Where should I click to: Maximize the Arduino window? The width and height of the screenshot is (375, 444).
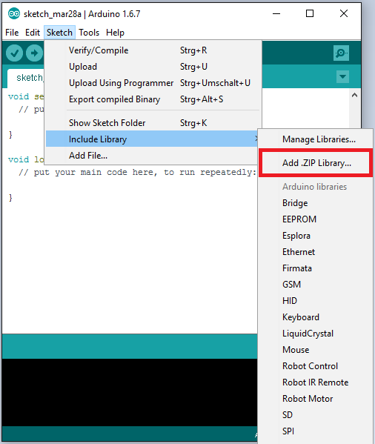pos(310,13)
